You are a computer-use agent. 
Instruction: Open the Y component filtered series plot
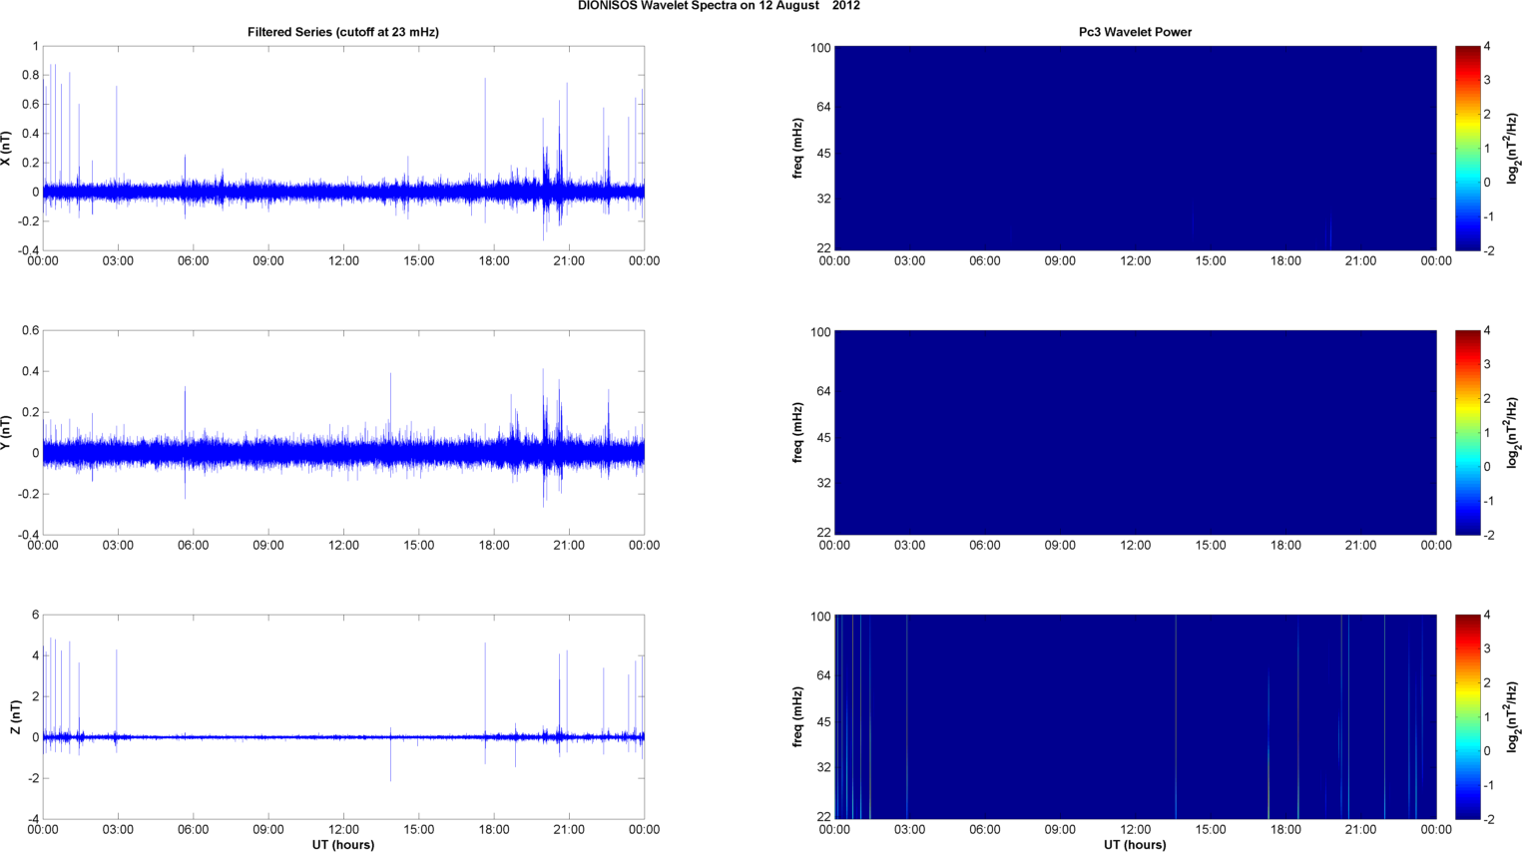click(x=343, y=433)
